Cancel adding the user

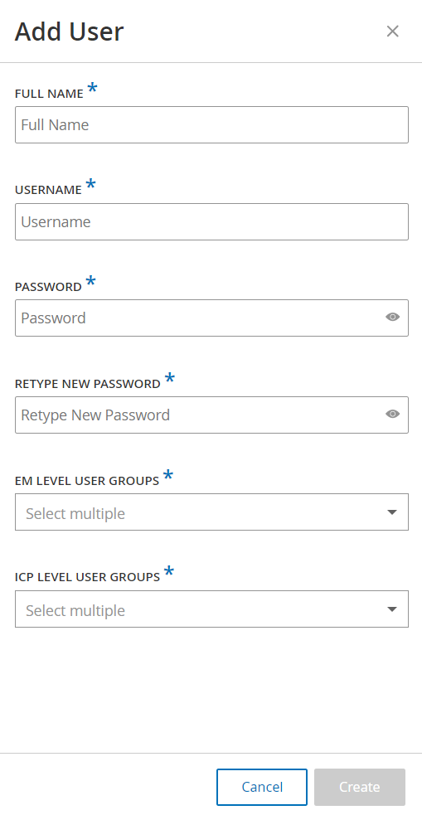pos(262,787)
